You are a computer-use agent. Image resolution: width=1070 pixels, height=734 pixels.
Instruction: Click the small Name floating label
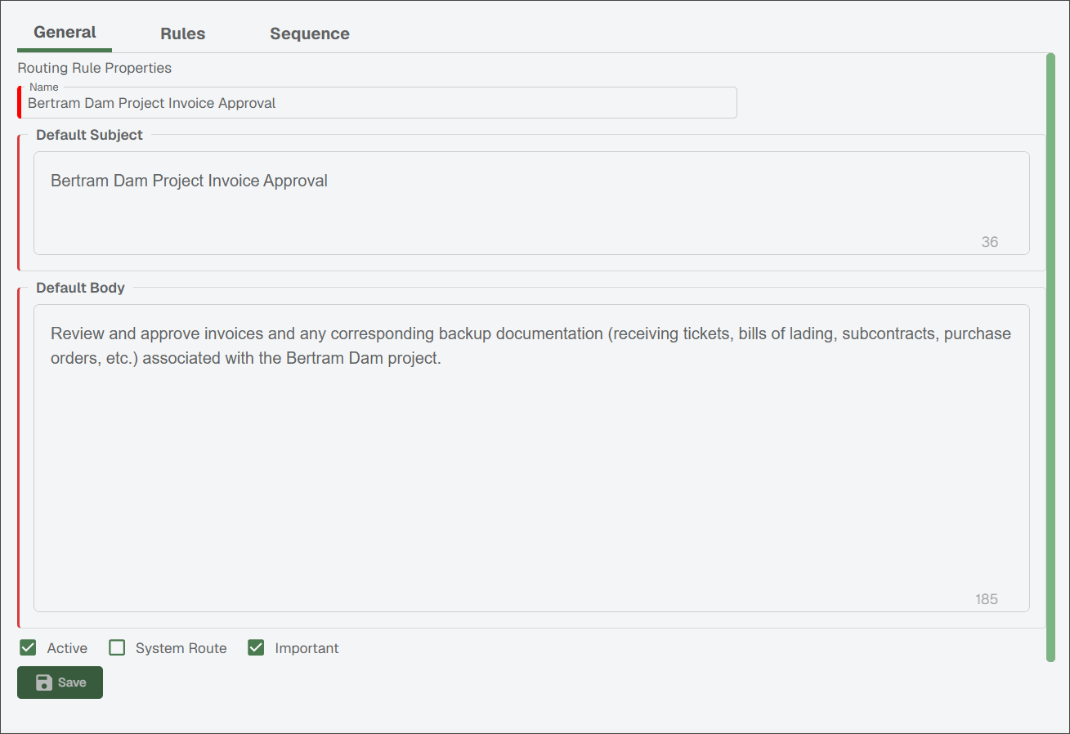pos(44,87)
